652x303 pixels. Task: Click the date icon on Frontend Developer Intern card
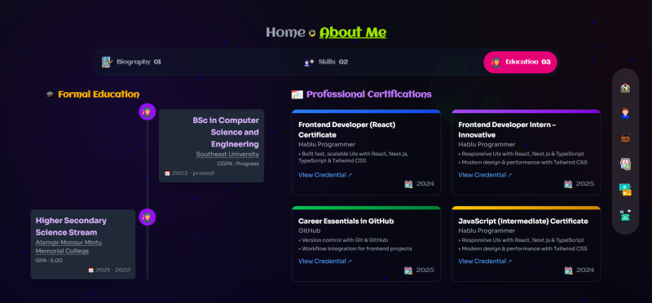pos(568,184)
